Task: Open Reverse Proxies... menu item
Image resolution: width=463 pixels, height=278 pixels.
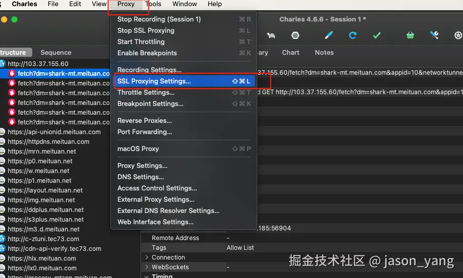Action: (x=184, y=121)
